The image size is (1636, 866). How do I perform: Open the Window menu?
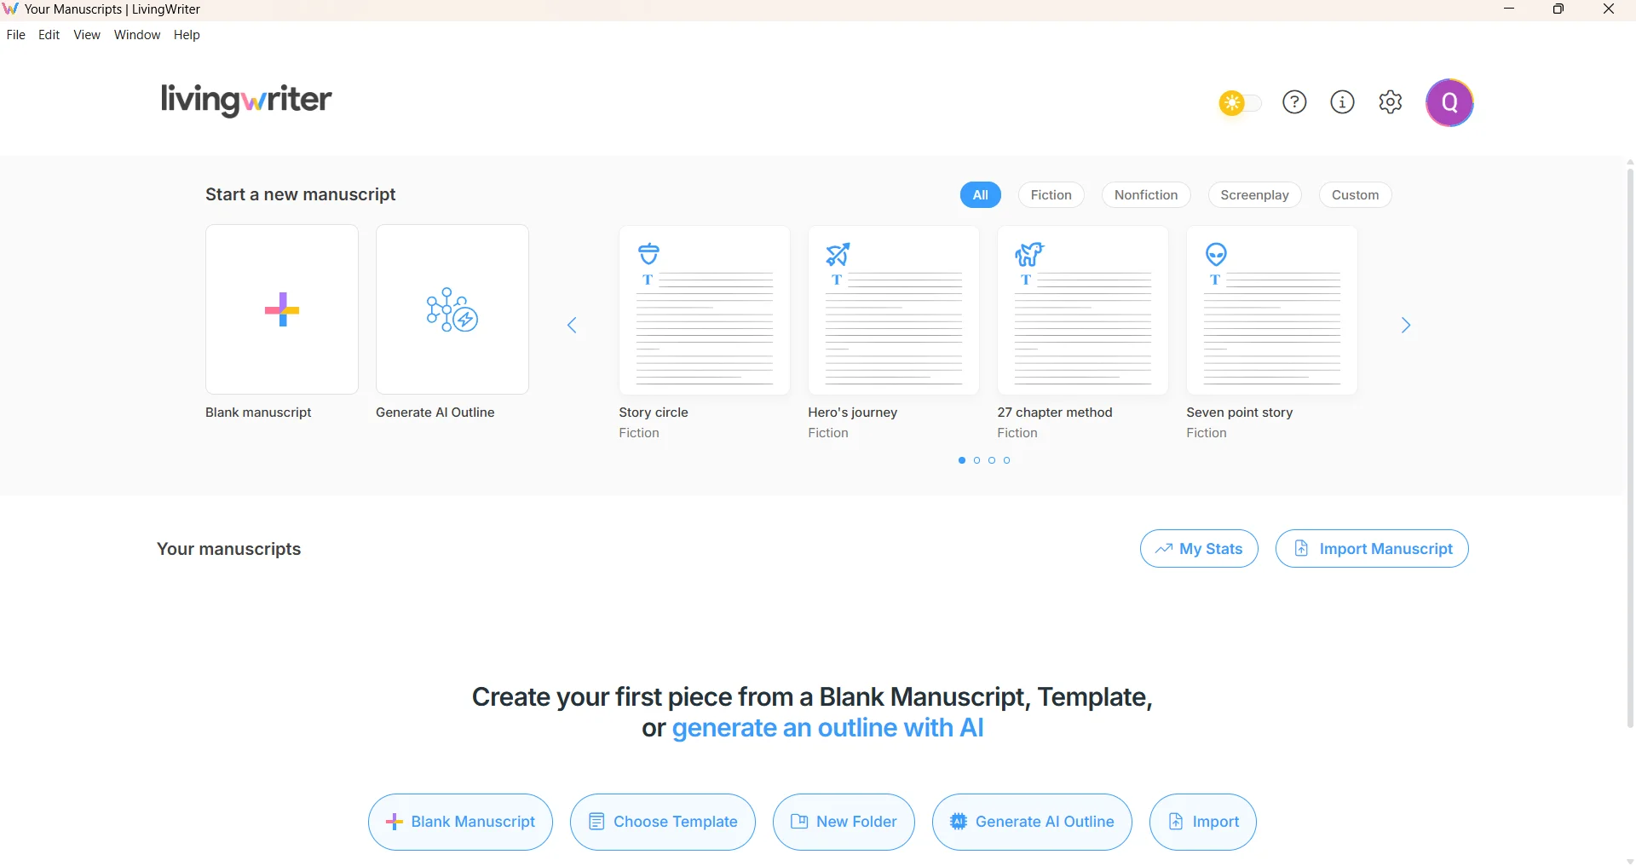tap(136, 35)
